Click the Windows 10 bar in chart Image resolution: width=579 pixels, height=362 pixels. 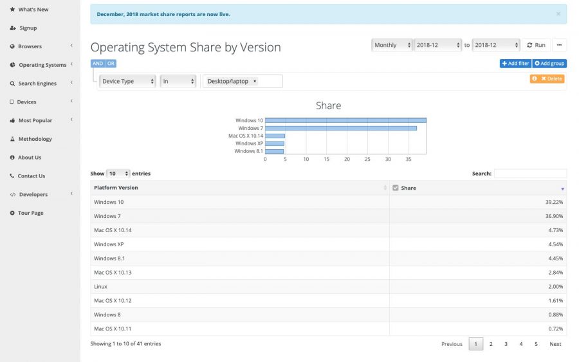345,120
